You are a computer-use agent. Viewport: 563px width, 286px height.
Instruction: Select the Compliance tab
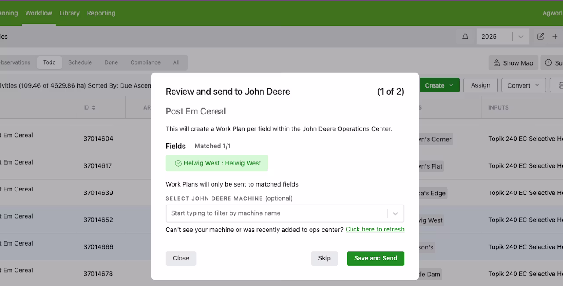(x=145, y=62)
